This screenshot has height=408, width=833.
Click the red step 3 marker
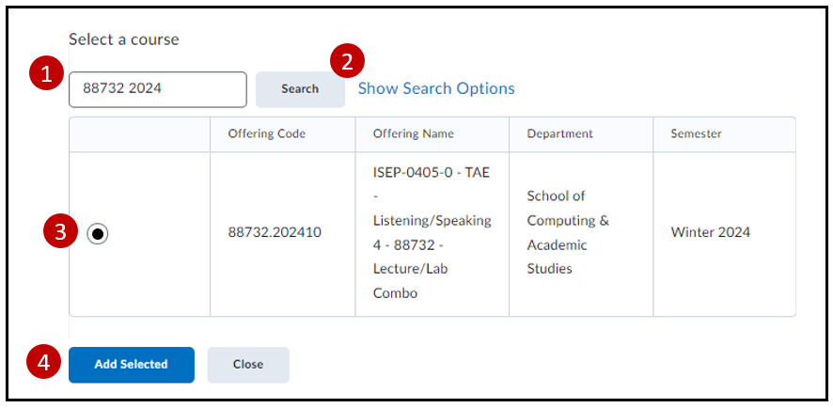click(x=60, y=233)
